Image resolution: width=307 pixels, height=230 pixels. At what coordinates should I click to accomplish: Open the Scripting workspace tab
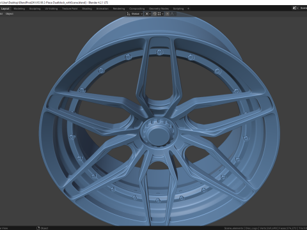tap(178, 9)
